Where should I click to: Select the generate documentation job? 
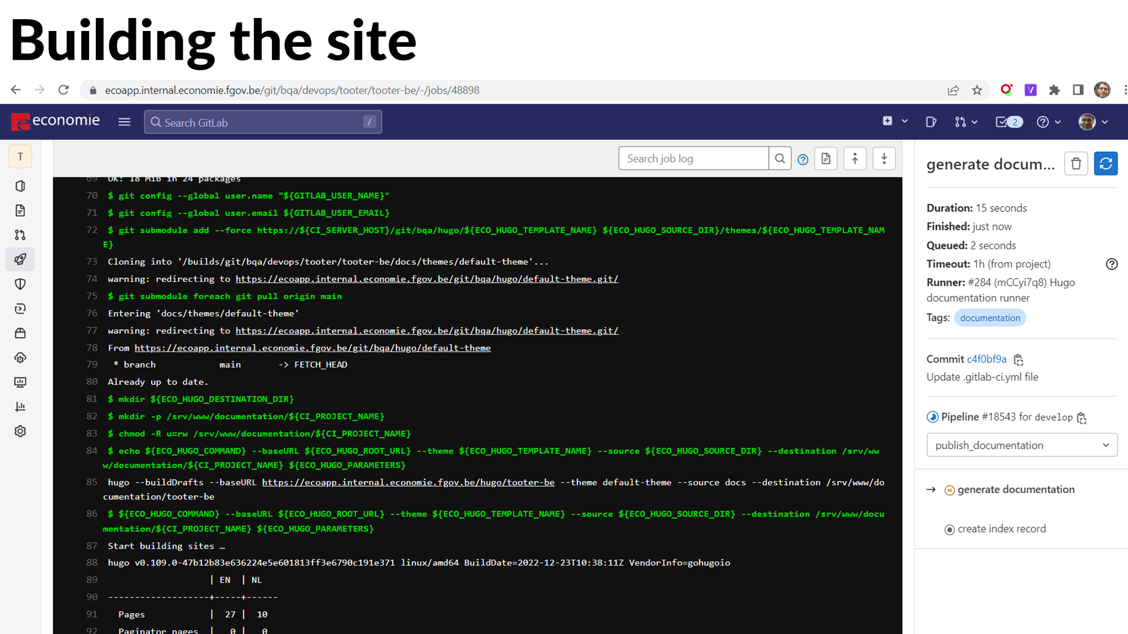[1015, 489]
